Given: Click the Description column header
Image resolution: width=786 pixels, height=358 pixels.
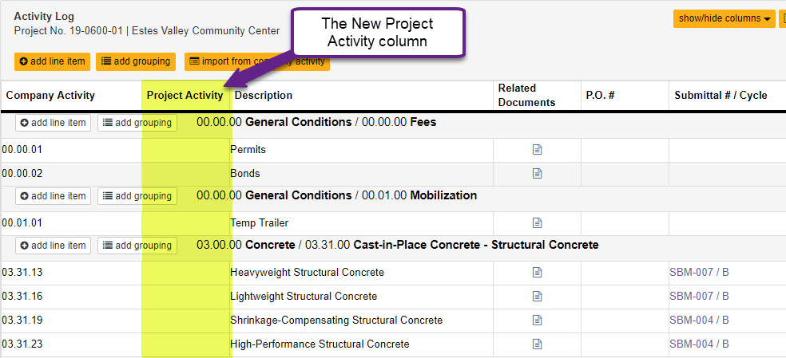Looking at the screenshot, I should (x=264, y=96).
